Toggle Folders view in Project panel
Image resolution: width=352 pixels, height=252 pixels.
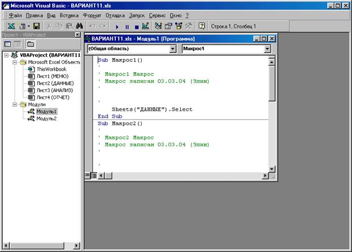[x=30, y=44]
